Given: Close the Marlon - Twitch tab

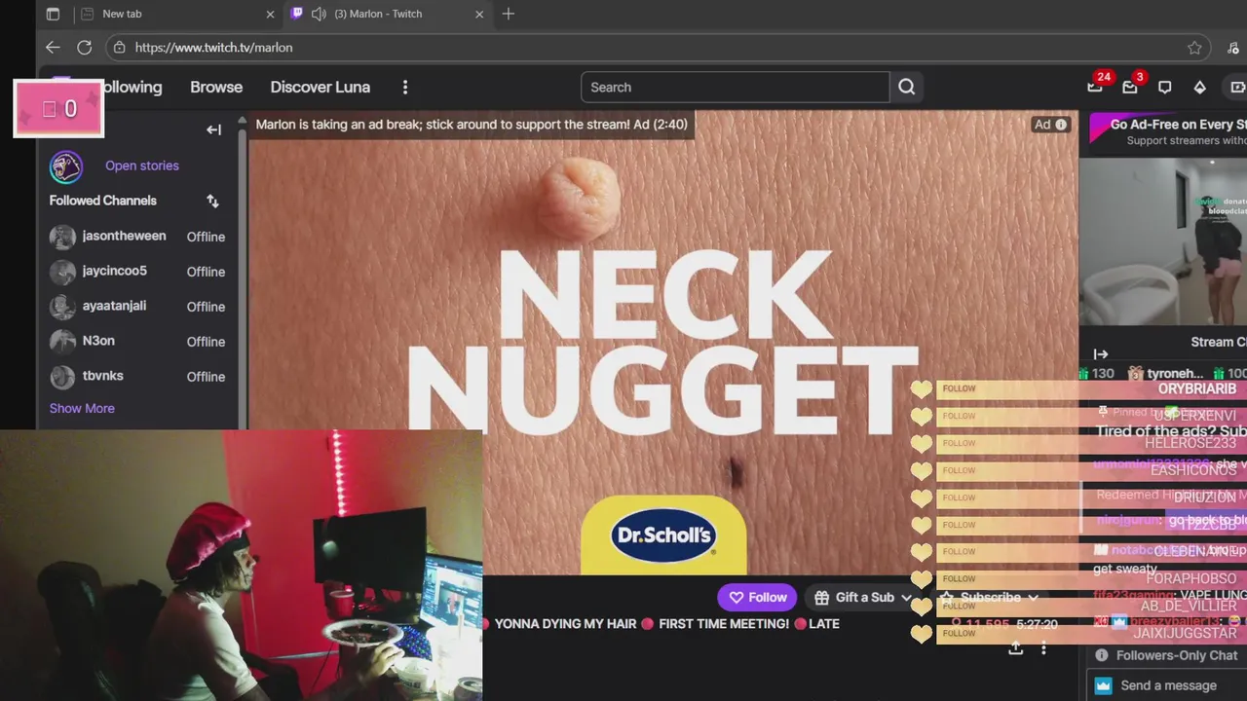Looking at the screenshot, I should tap(479, 14).
